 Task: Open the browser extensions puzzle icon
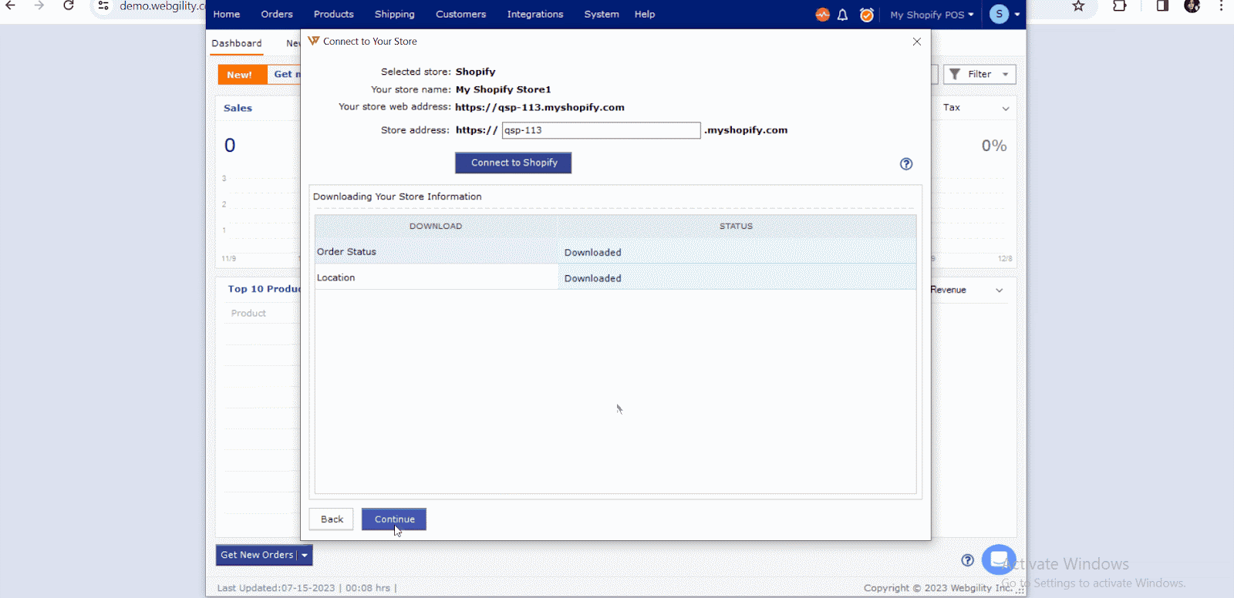pyautogui.click(x=1119, y=6)
